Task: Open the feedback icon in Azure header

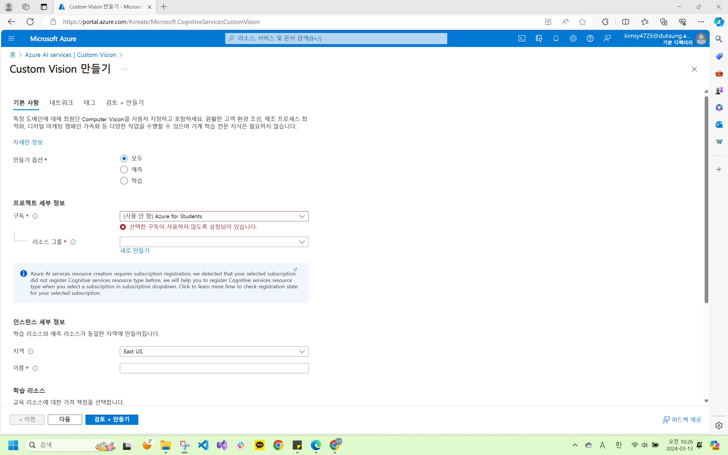Action: [x=607, y=38]
